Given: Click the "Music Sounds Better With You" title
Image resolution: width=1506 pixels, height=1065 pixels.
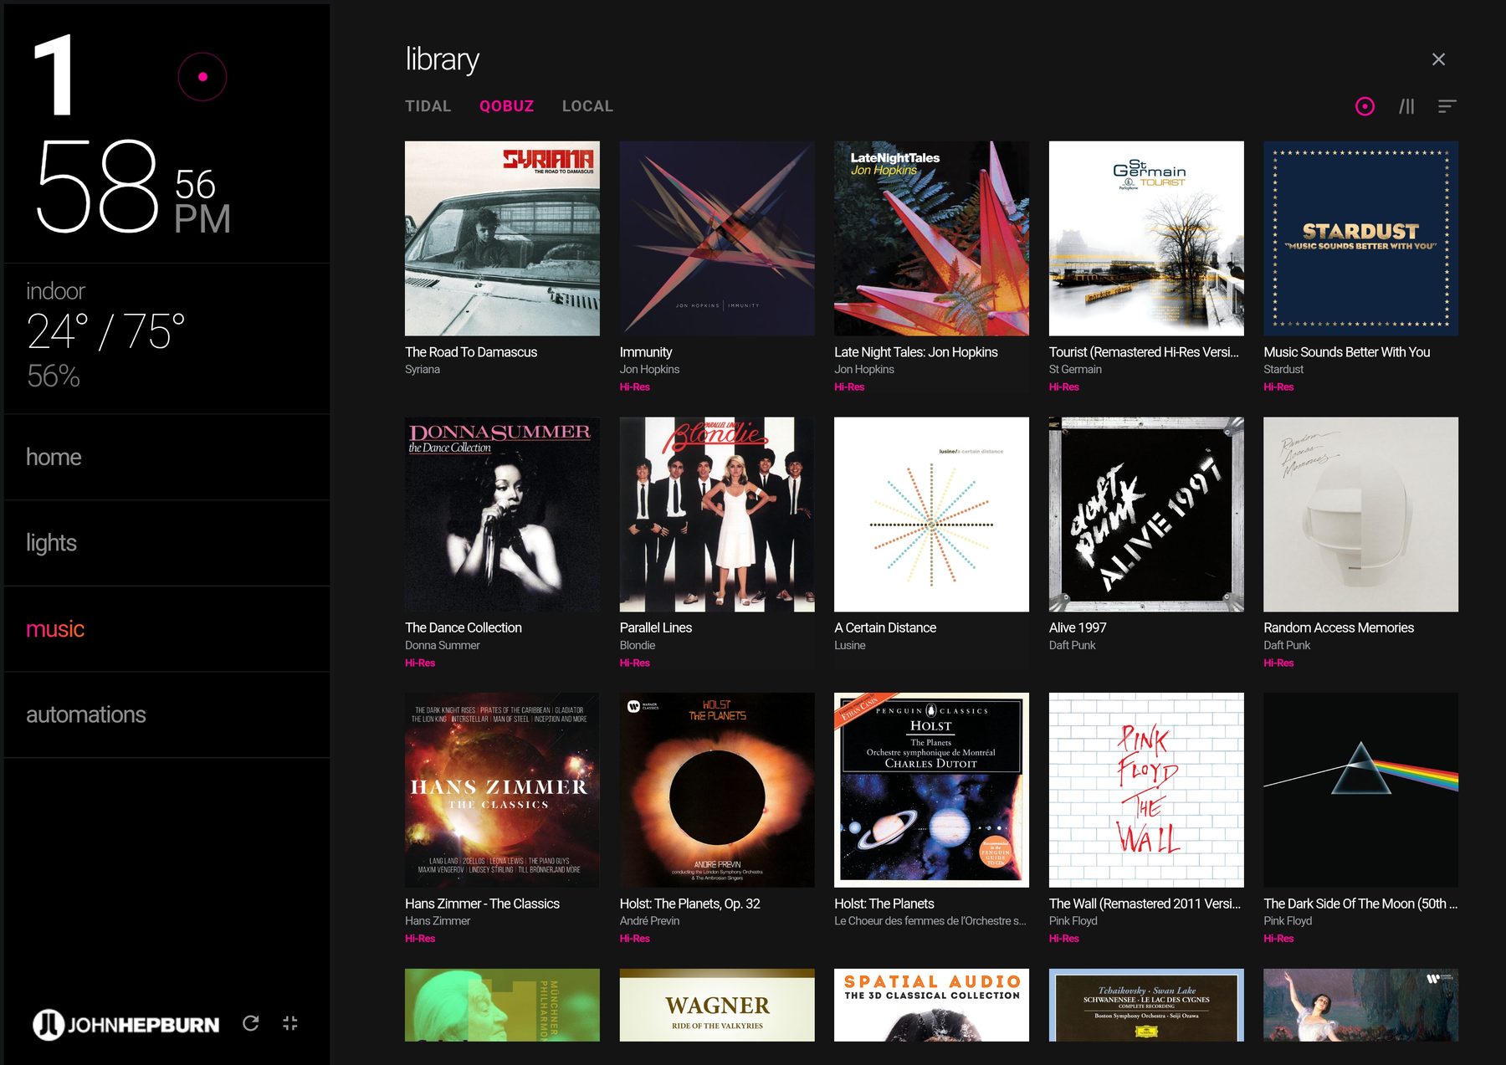Looking at the screenshot, I should 1347,352.
